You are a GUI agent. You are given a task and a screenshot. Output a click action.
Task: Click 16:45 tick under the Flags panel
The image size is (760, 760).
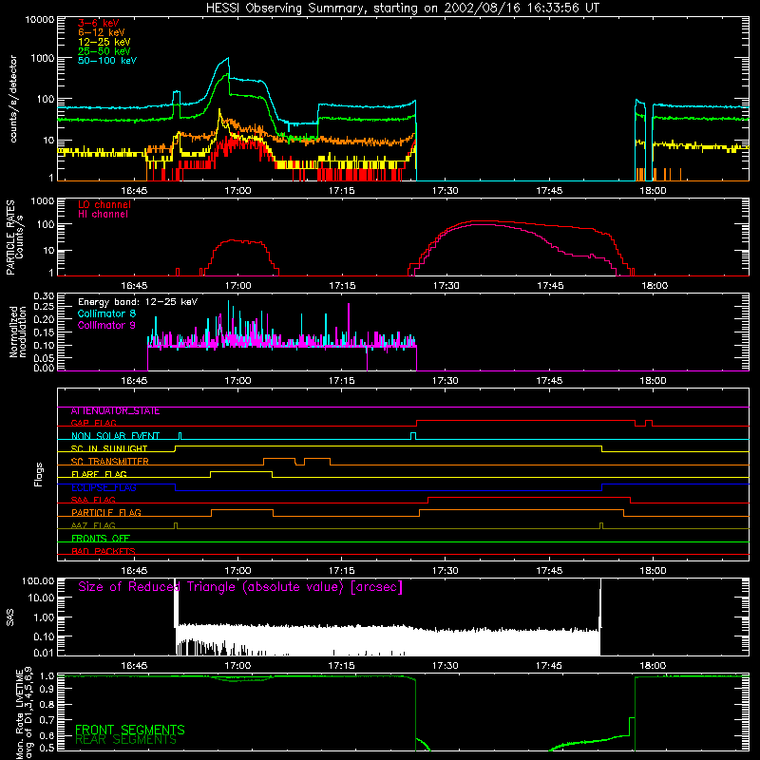click(x=134, y=571)
